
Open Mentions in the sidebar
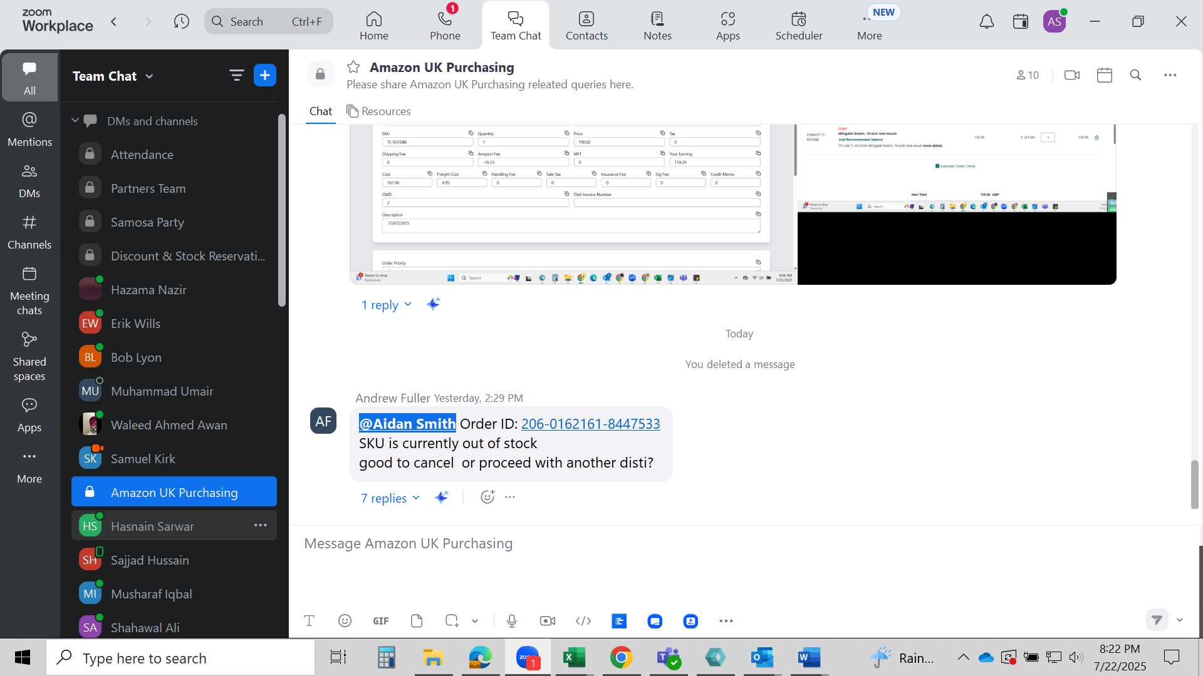click(29, 130)
